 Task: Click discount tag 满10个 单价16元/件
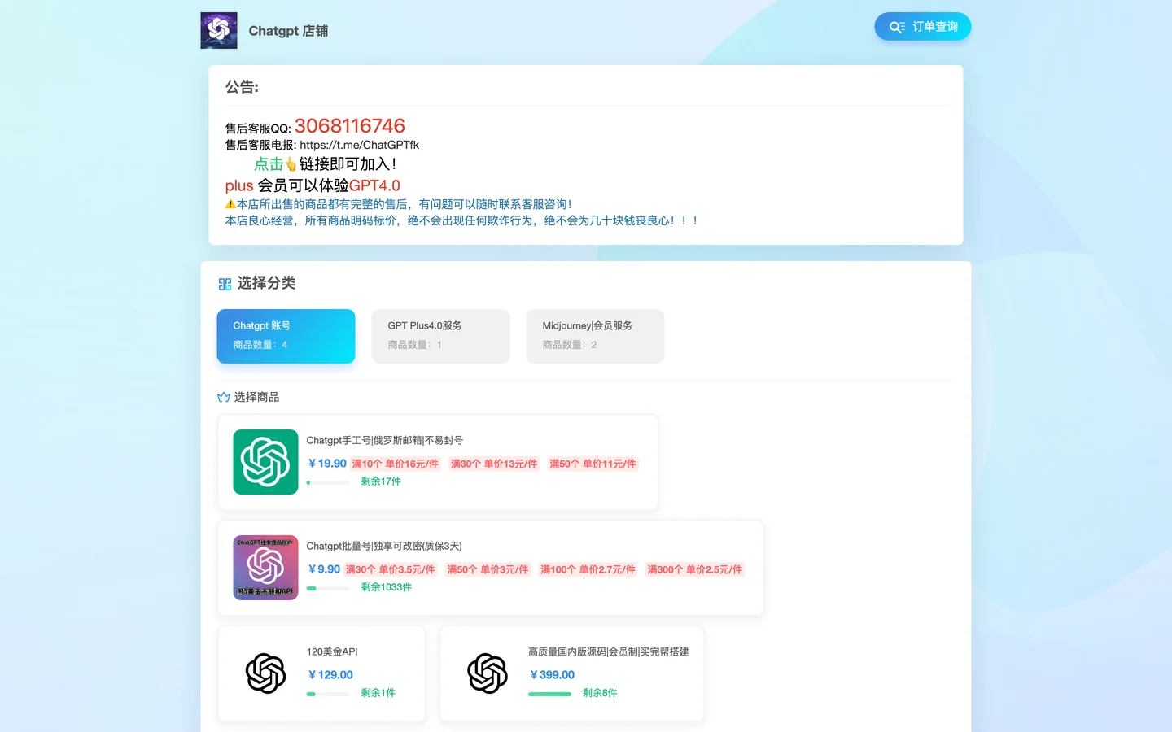click(395, 464)
